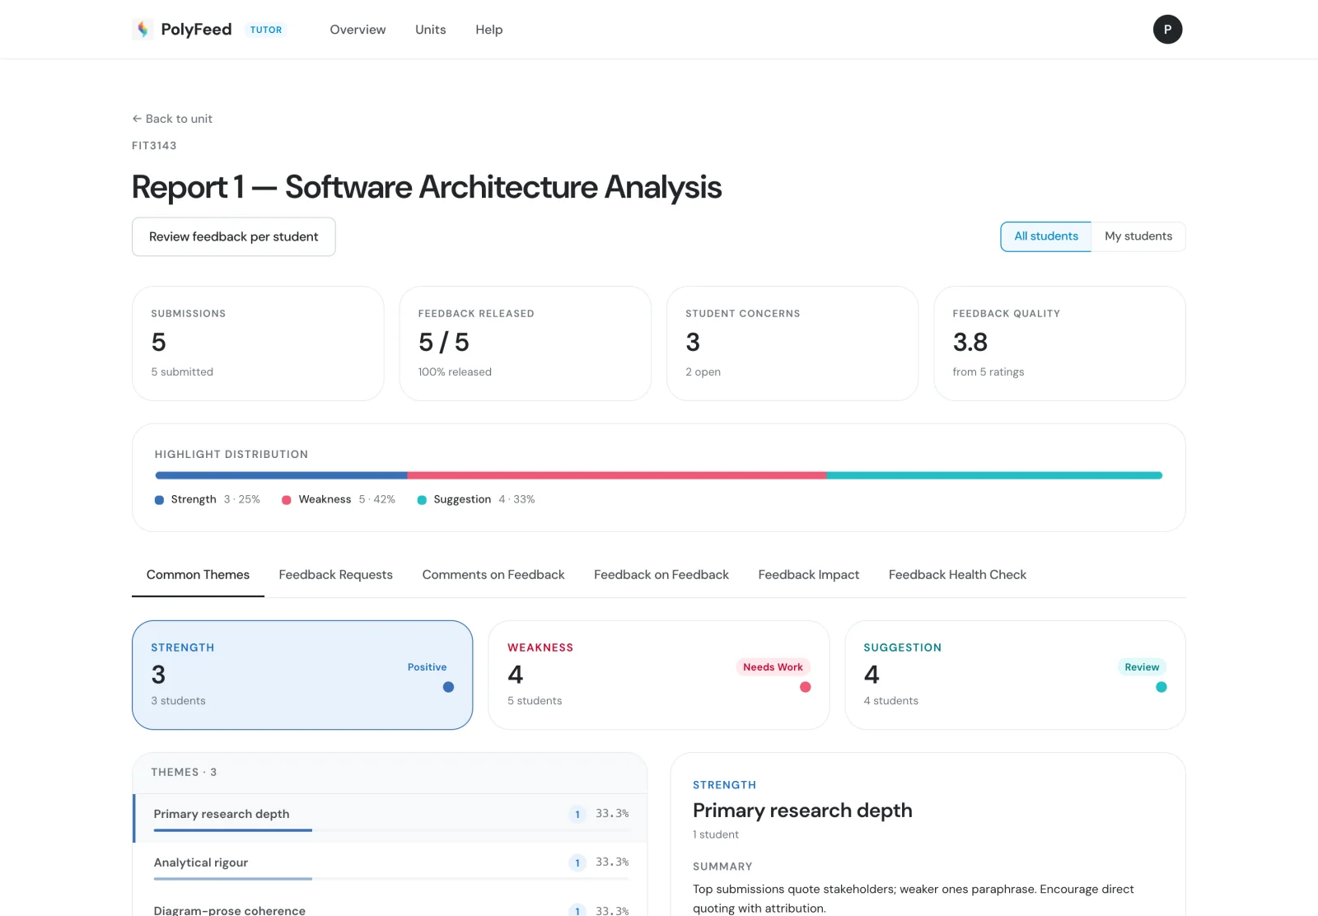Viewport: 1318px width, 916px height.
Task: Switch to My students filter
Action: [1138, 236]
